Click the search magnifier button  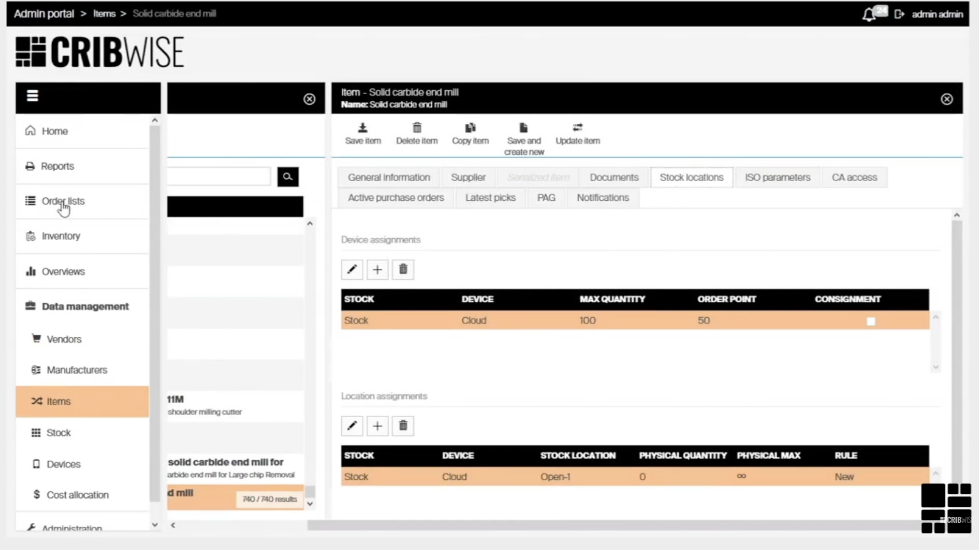coord(288,177)
